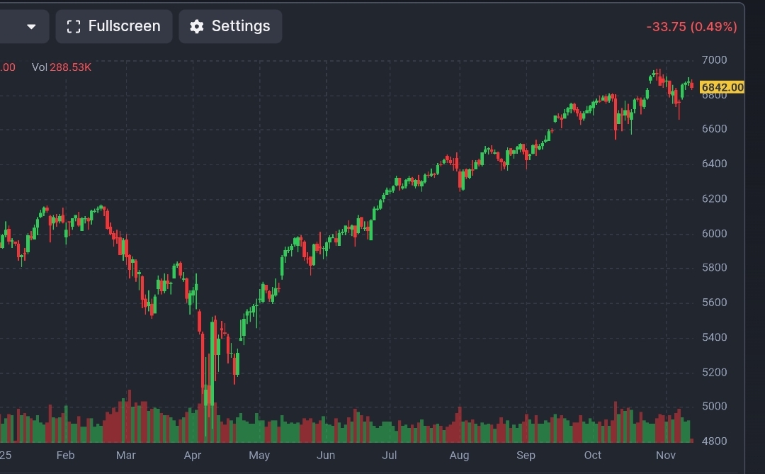Click the Fullscreen button
765x474 pixels.
coord(113,26)
